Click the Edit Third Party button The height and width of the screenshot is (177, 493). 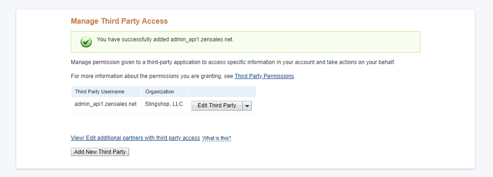tap(217, 105)
